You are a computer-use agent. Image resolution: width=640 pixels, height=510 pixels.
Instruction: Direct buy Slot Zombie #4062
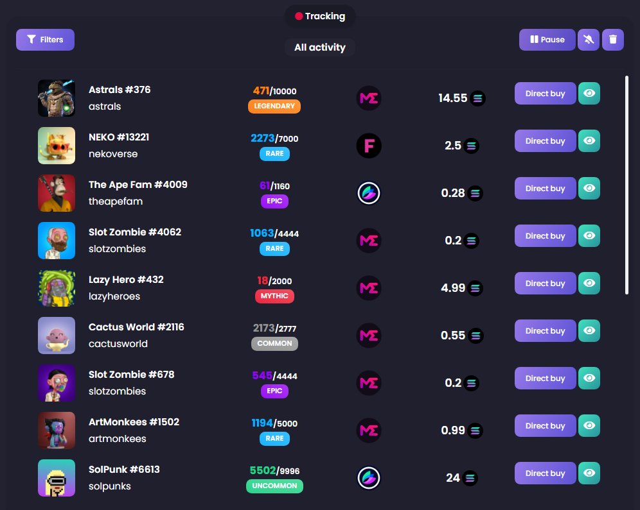[545, 236]
